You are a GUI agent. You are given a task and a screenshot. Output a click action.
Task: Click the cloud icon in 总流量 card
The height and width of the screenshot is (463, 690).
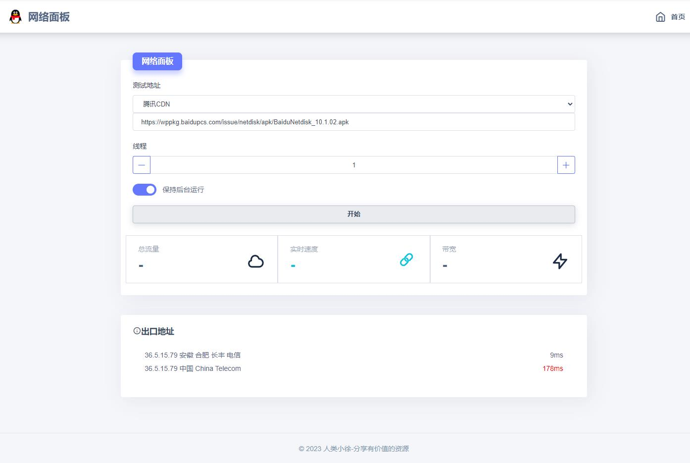point(256,261)
